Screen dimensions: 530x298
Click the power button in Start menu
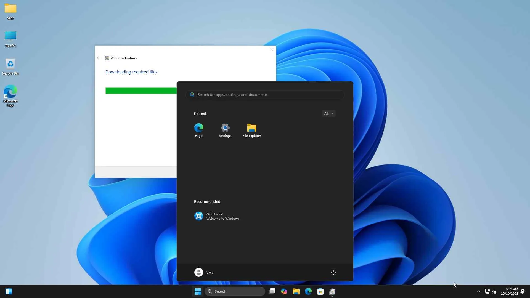pos(333,272)
